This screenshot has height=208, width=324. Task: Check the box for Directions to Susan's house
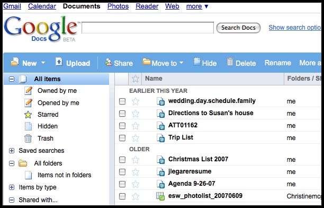click(x=122, y=114)
